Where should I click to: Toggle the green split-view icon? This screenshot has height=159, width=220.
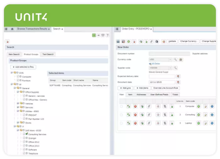[94, 35]
